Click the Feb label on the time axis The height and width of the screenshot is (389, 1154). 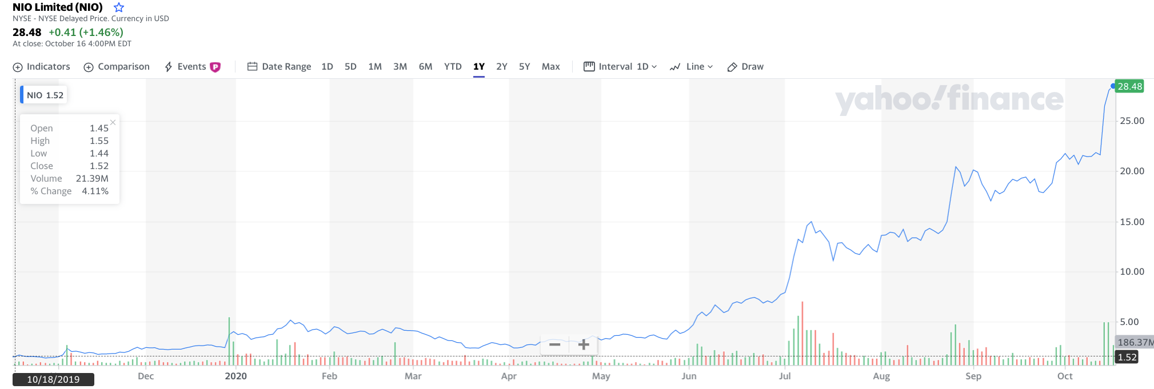(x=329, y=376)
